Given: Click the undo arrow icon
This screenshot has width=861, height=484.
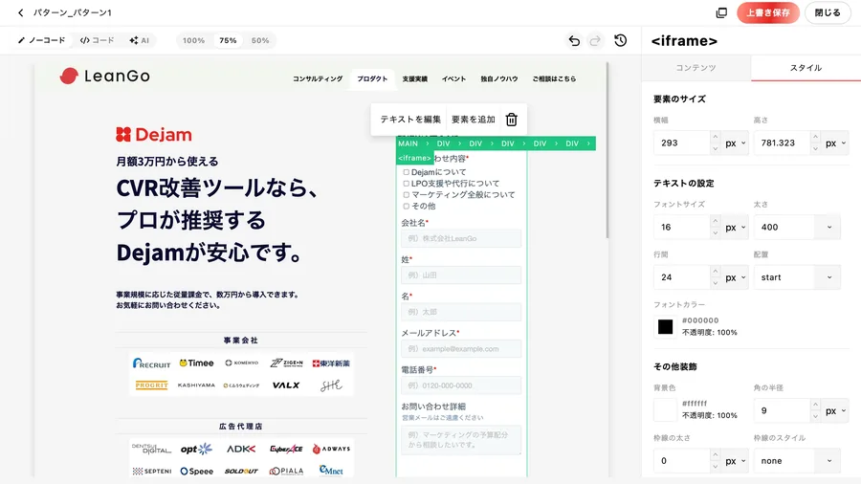Looking at the screenshot, I should tap(574, 40).
